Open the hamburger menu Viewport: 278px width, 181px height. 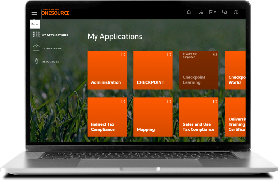(34, 12)
